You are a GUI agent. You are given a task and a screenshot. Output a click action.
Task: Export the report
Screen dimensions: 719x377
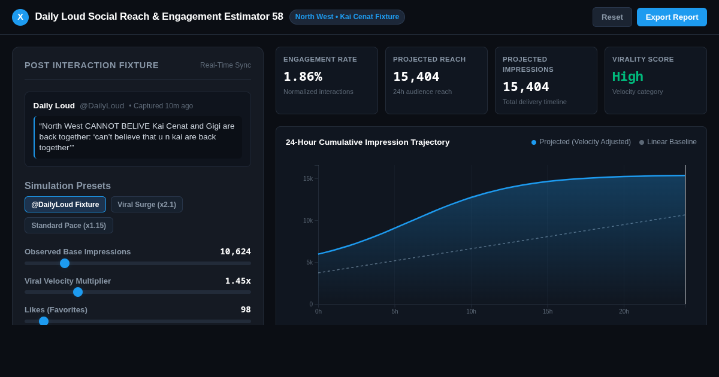pyautogui.click(x=672, y=17)
